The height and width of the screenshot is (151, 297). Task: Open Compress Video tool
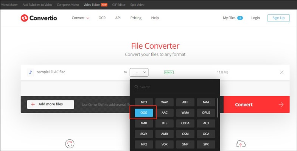(x=68, y=5)
